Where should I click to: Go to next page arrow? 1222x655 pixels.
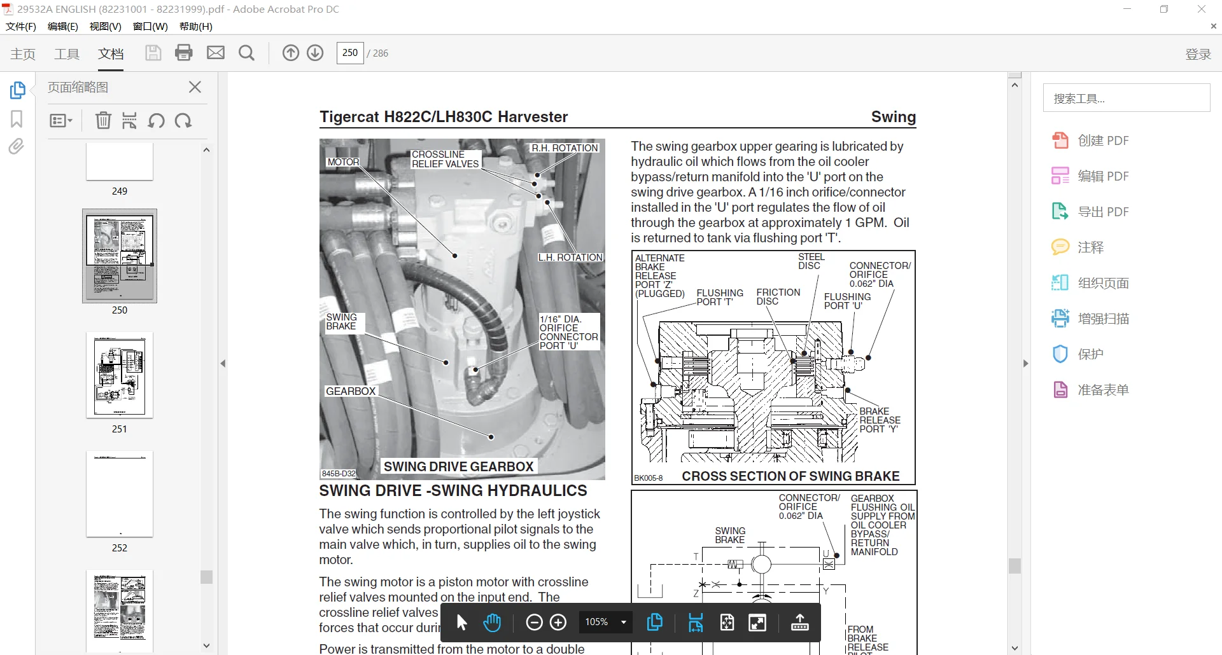pos(315,53)
